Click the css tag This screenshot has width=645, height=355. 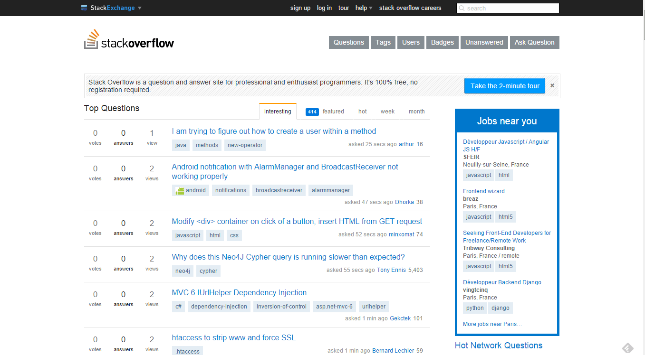[234, 235]
